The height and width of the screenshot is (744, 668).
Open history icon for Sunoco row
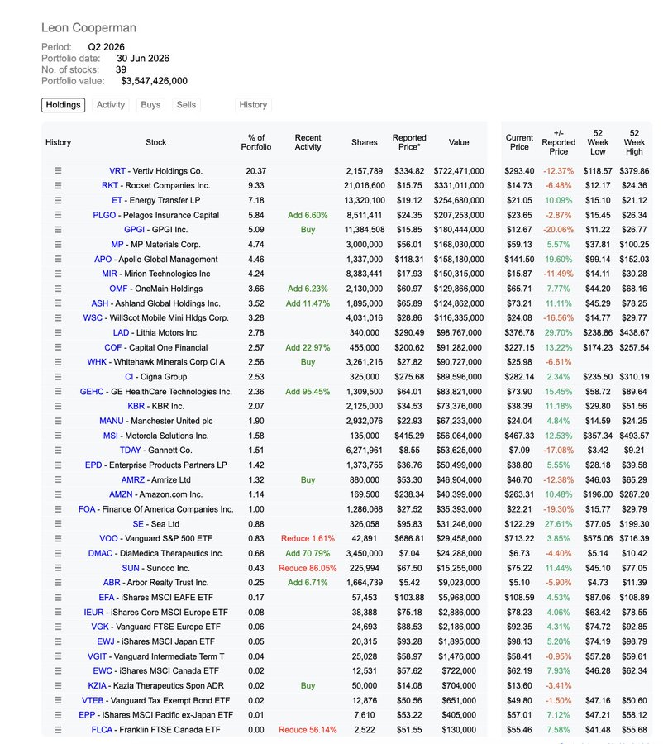pos(58,568)
